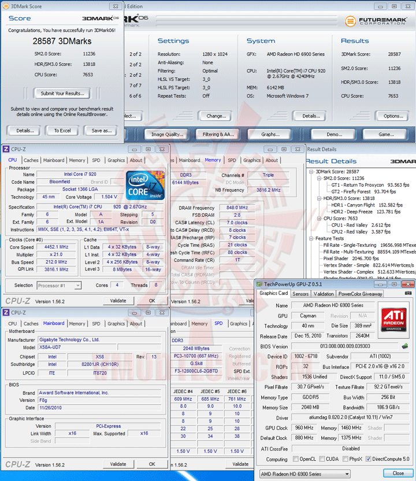Open About tab in CPU-Z CPU window
This screenshot has height=481, width=416.
(x=136, y=160)
